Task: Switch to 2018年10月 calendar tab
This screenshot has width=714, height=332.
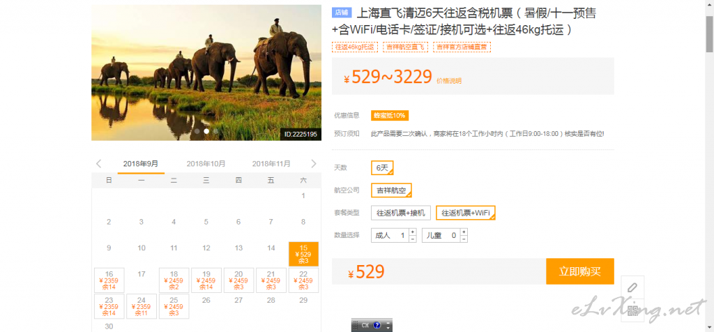Action: (x=206, y=164)
